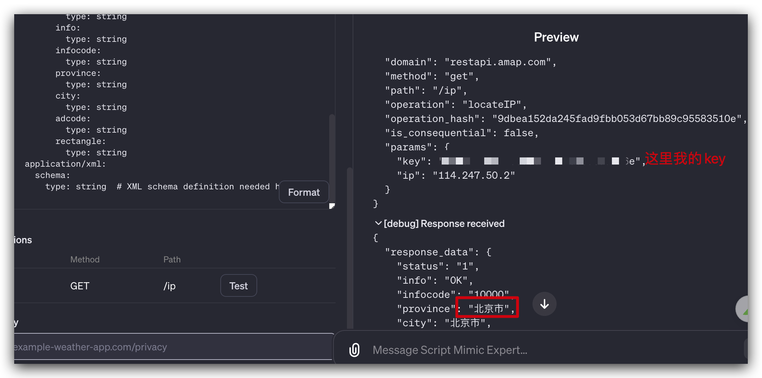The height and width of the screenshot is (378, 762).
Task: Click the attach file paperclip icon
Action: coord(354,350)
